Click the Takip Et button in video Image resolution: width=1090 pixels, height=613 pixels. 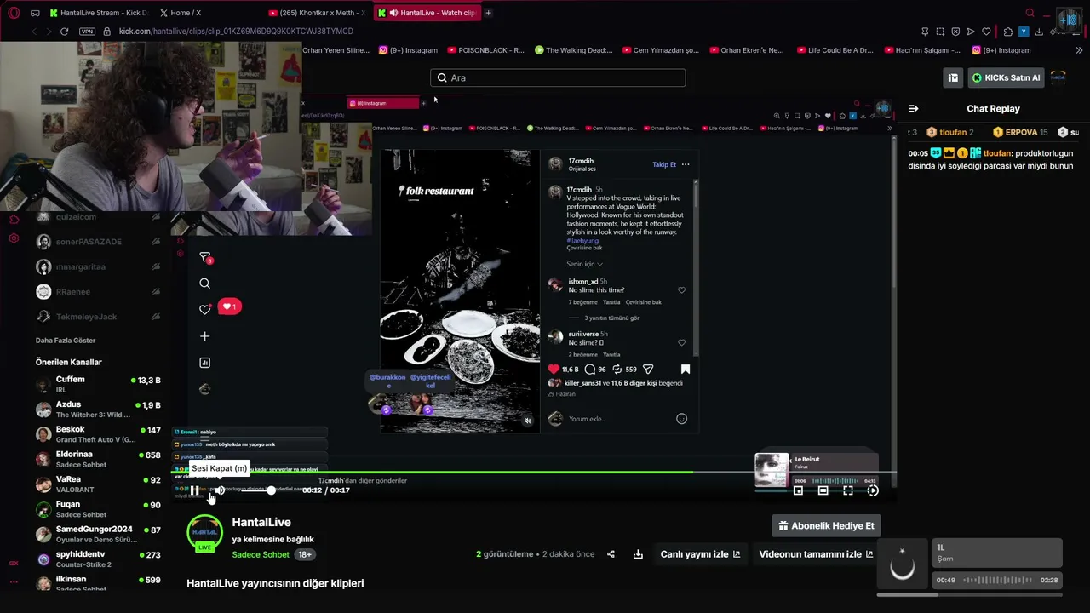click(x=664, y=164)
